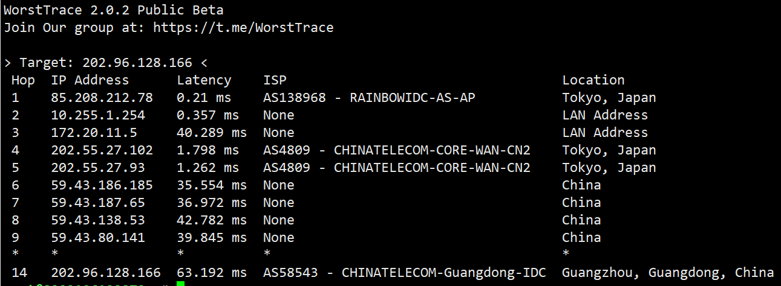This screenshot has width=781, height=286.
Task: Click the ISP column header
Action: (x=275, y=80)
